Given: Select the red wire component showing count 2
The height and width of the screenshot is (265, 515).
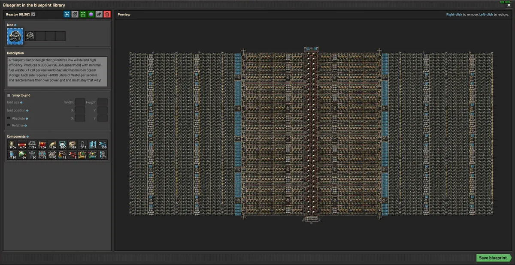Looking at the screenshot, I should 72,154.
